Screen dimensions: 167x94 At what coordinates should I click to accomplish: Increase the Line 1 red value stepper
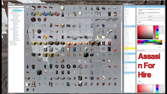click(x=163, y=26)
